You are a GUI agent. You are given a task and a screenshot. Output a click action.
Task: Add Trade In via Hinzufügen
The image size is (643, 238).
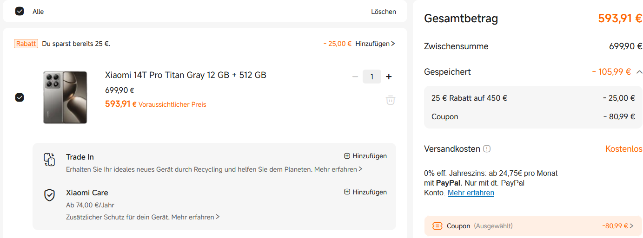point(365,156)
